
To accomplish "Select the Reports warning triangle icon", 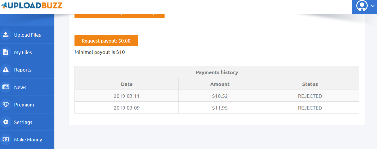I will pyautogui.click(x=5, y=70).
